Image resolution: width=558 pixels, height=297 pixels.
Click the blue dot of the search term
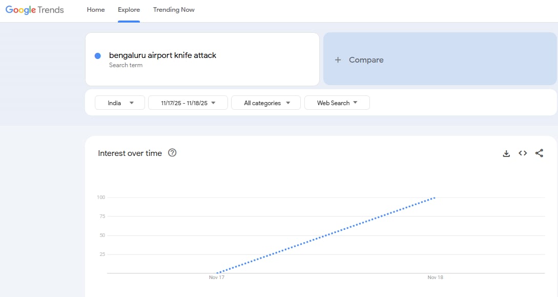coord(97,56)
